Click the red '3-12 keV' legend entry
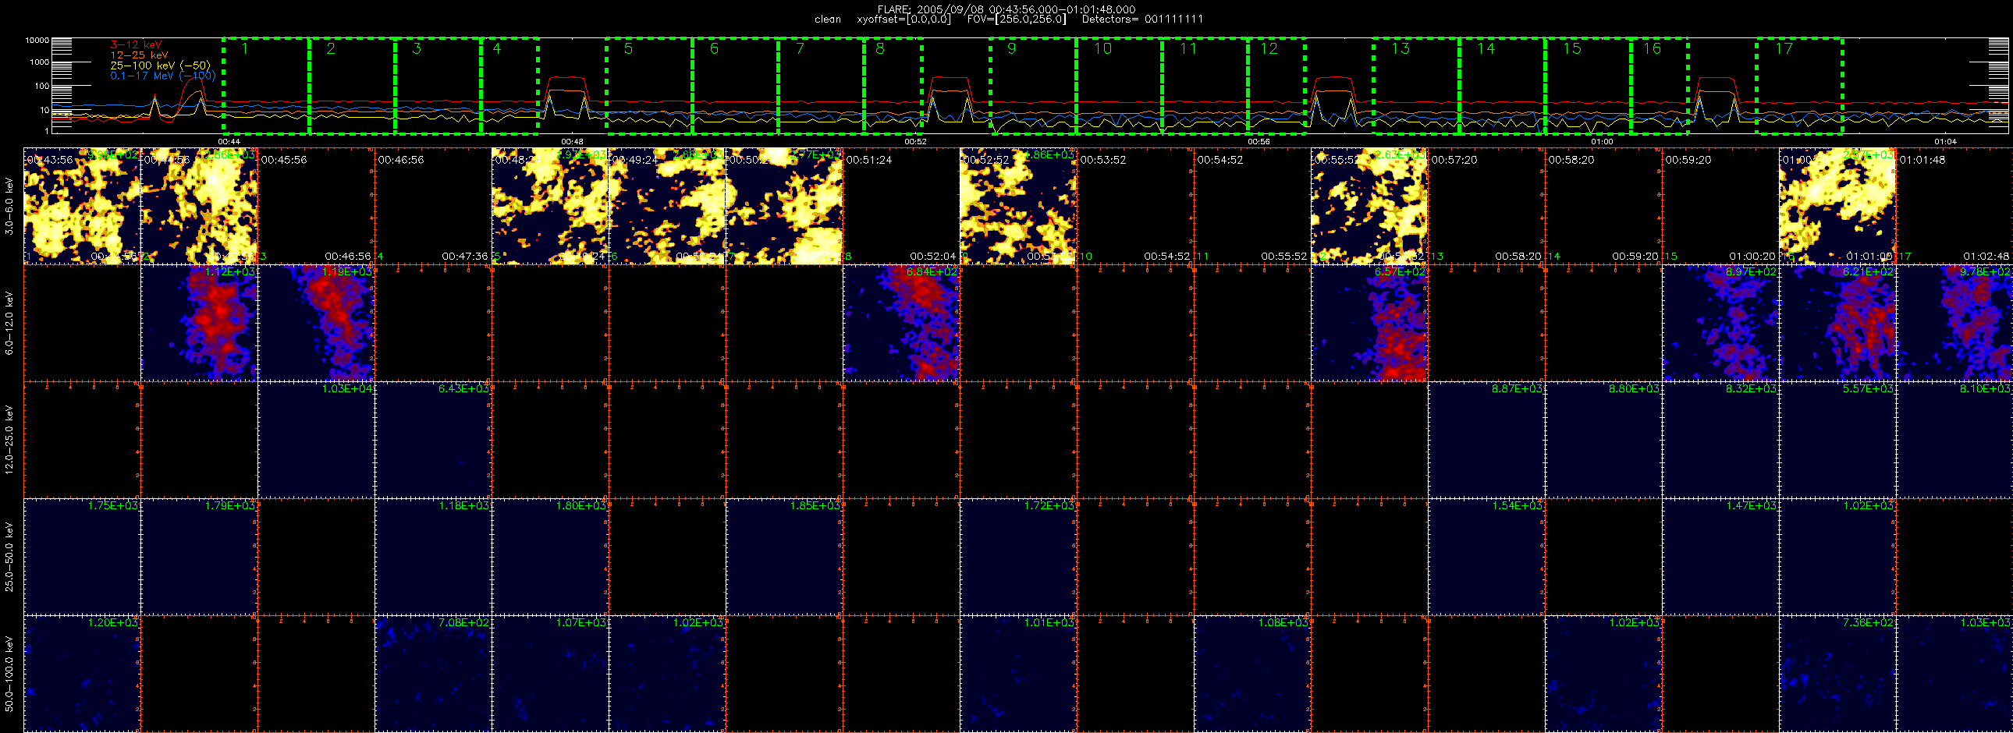 [136, 45]
